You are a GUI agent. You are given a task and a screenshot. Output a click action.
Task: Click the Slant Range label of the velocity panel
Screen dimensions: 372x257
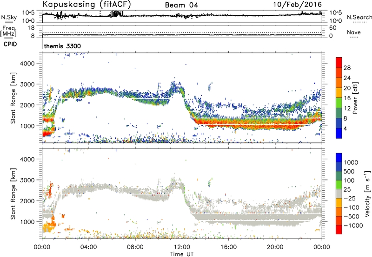(x=13, y=193)
